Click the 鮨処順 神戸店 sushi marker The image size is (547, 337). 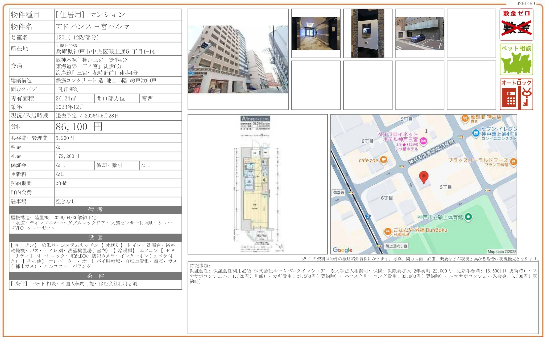pos(465,119)
